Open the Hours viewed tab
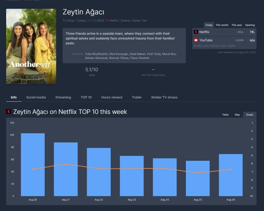Image resolution: width=264 pixels, height=211 pixels. tap(112, 97)
